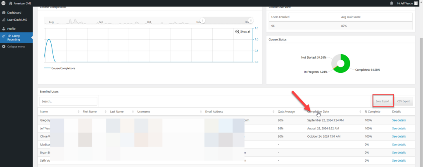Click the Users Enrolled value 96
This screenshot has width=423, height=167.
point(273,26)
